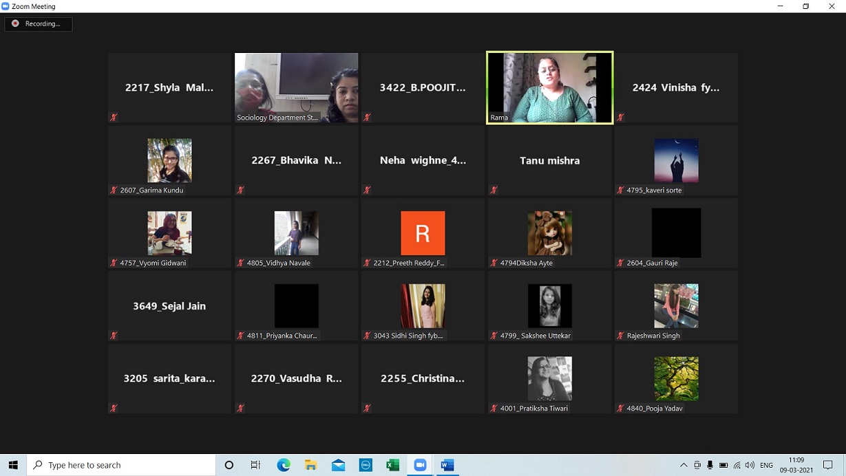Open the volume control in system tray

pyautogui.click(x=750, y=465)
